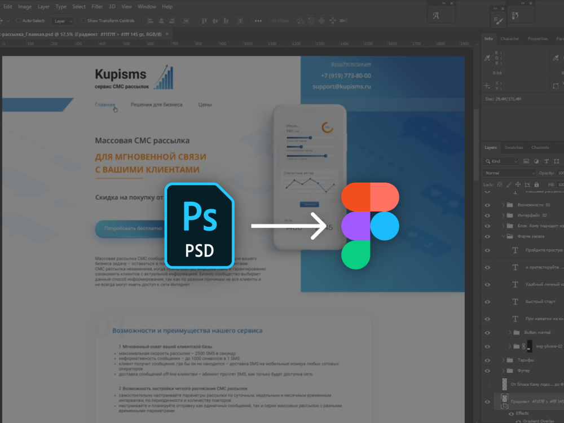
Task: Open the Auto-Select Layer dropdown
Action: pyautogui.click(x=63, y=21)
